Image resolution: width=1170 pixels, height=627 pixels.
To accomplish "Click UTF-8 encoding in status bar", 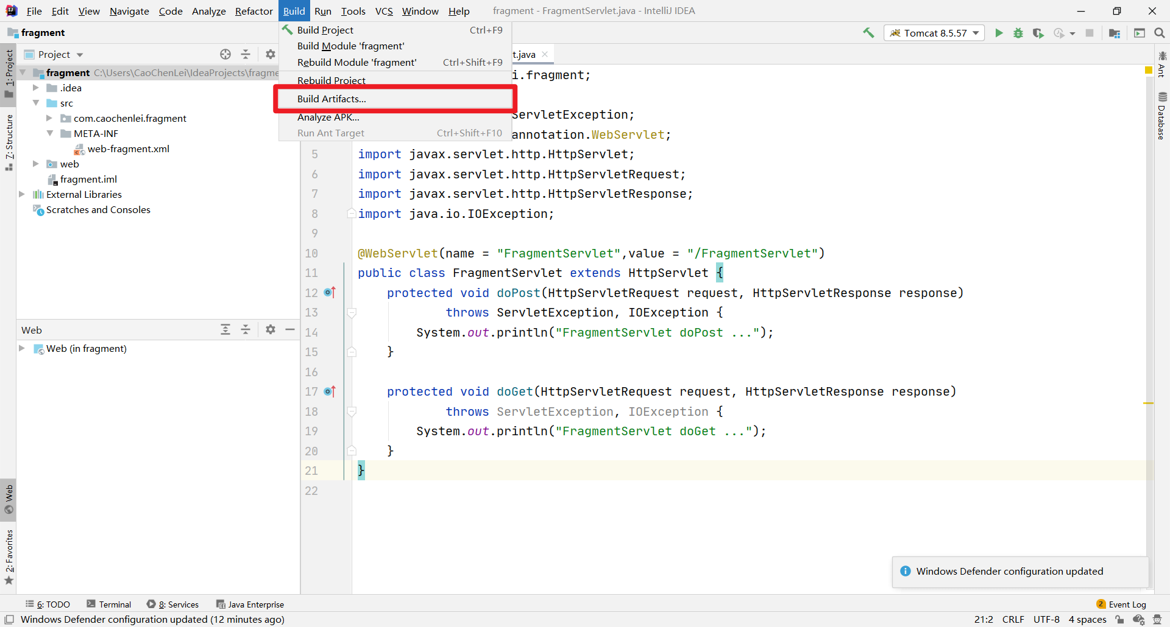I will click(1046, 619).
